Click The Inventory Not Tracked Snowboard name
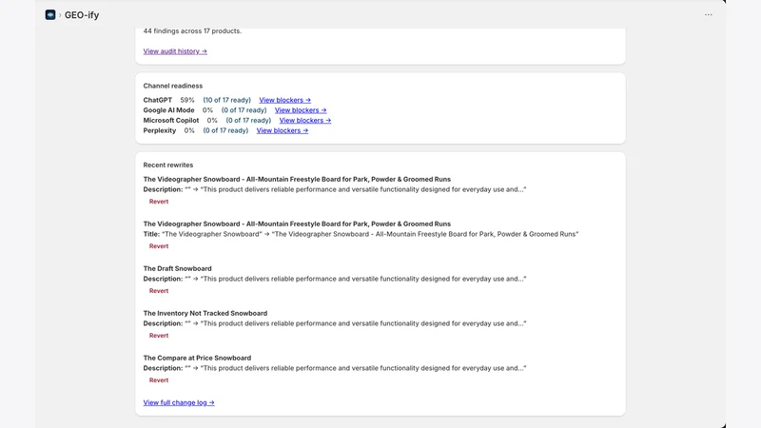Screen dimensions: 761x428 point(205,313)
